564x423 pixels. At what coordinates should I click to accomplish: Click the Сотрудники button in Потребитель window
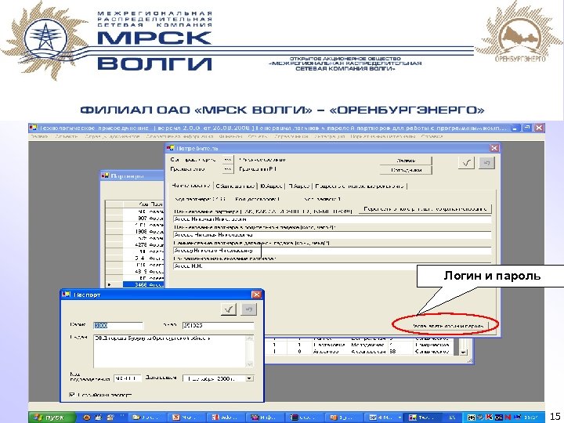click(406, 170)
